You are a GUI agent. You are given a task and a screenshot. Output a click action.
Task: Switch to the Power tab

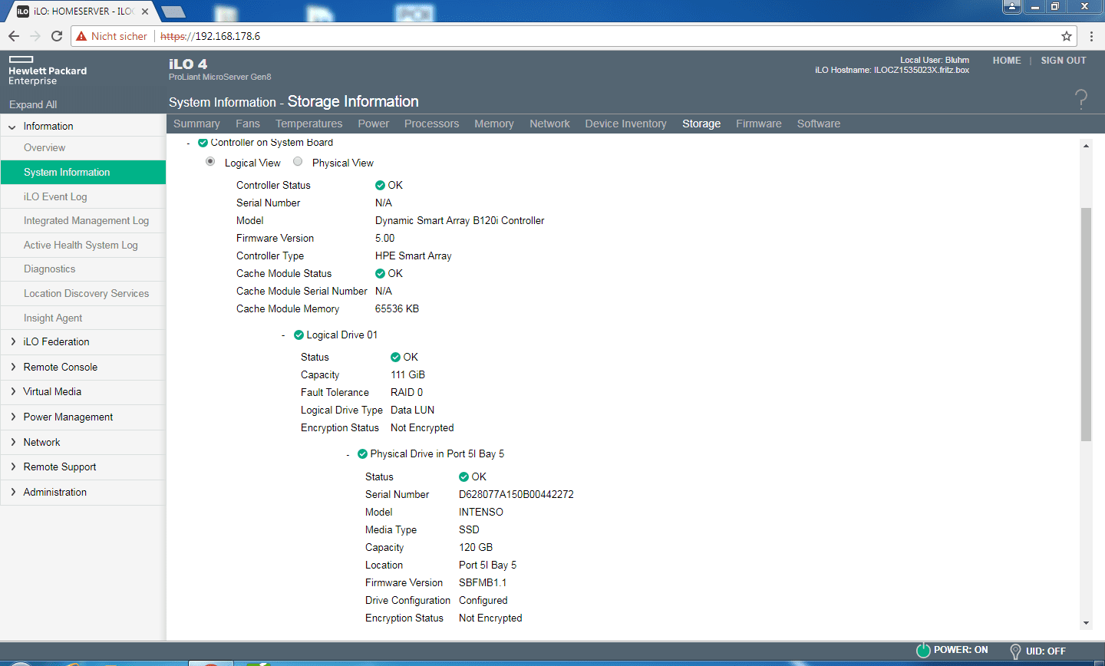click(x=374, y=124)
